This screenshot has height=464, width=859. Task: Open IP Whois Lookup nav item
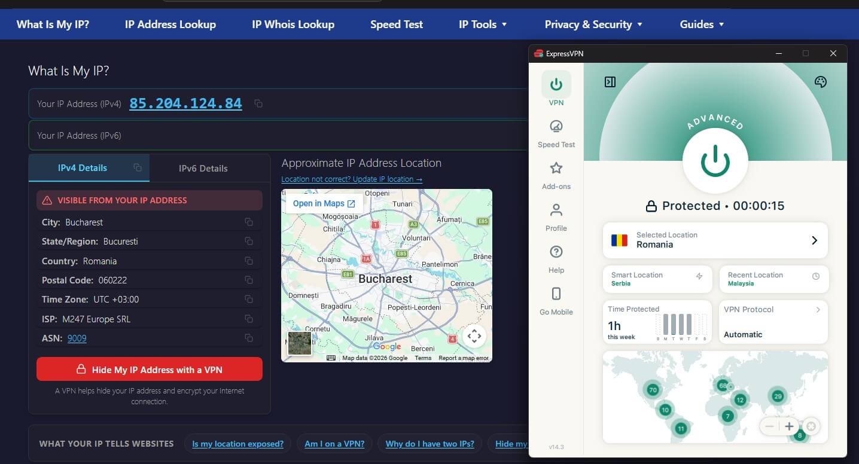click(x=293, y=25)
